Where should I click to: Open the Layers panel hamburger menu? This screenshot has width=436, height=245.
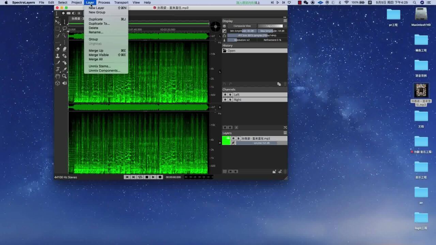[x=285, y=133]
